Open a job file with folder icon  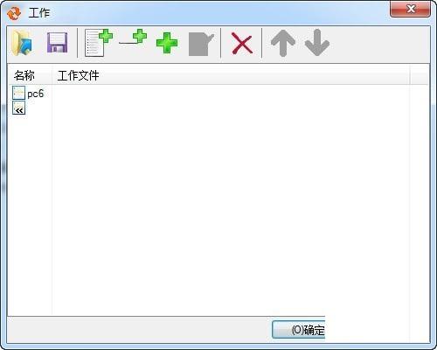[22, 43]
